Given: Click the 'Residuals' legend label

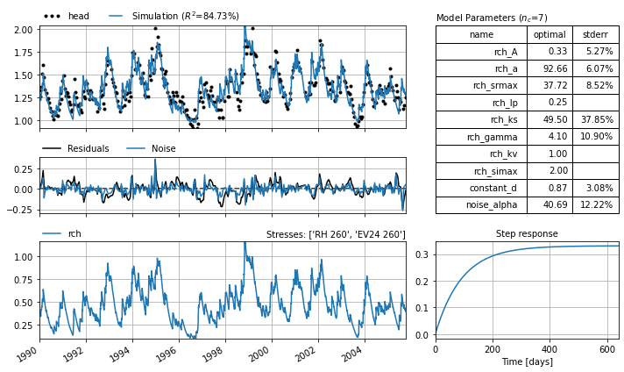Looking at the screenshot, I should point(88,148).
